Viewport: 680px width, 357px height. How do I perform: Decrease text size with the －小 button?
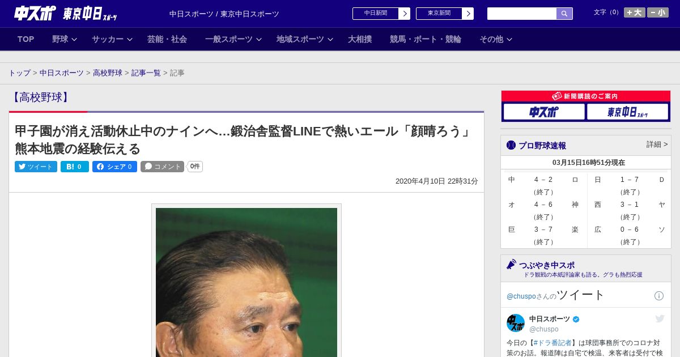(x=658, y=12)
